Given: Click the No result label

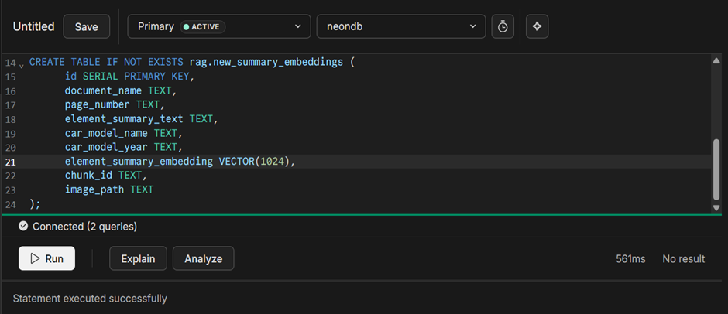Looking at the screenshot, I should [x=683, y=259].
